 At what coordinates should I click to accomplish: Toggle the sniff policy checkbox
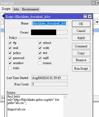coord(40,58)
